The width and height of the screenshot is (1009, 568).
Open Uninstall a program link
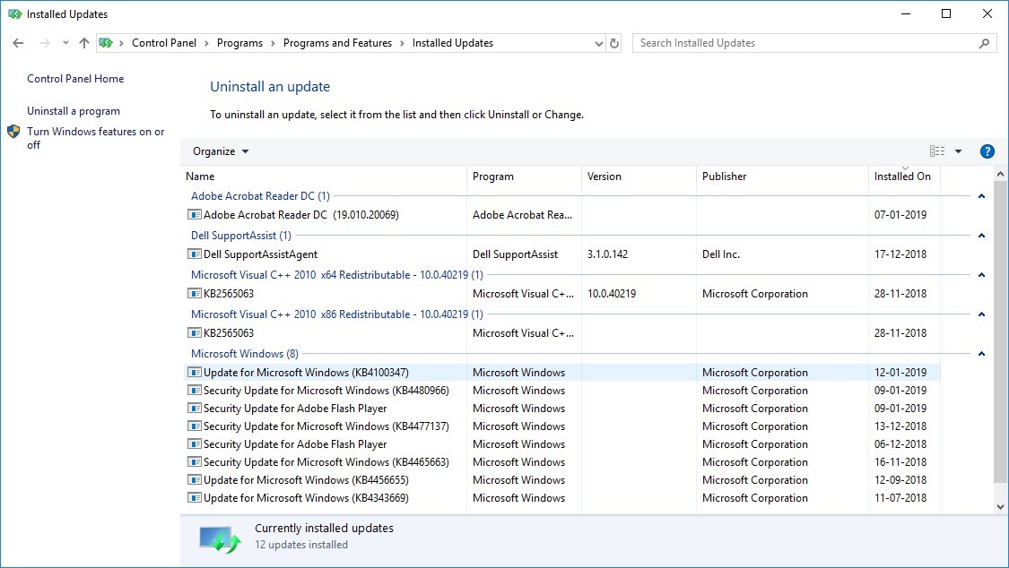point(74,111)
